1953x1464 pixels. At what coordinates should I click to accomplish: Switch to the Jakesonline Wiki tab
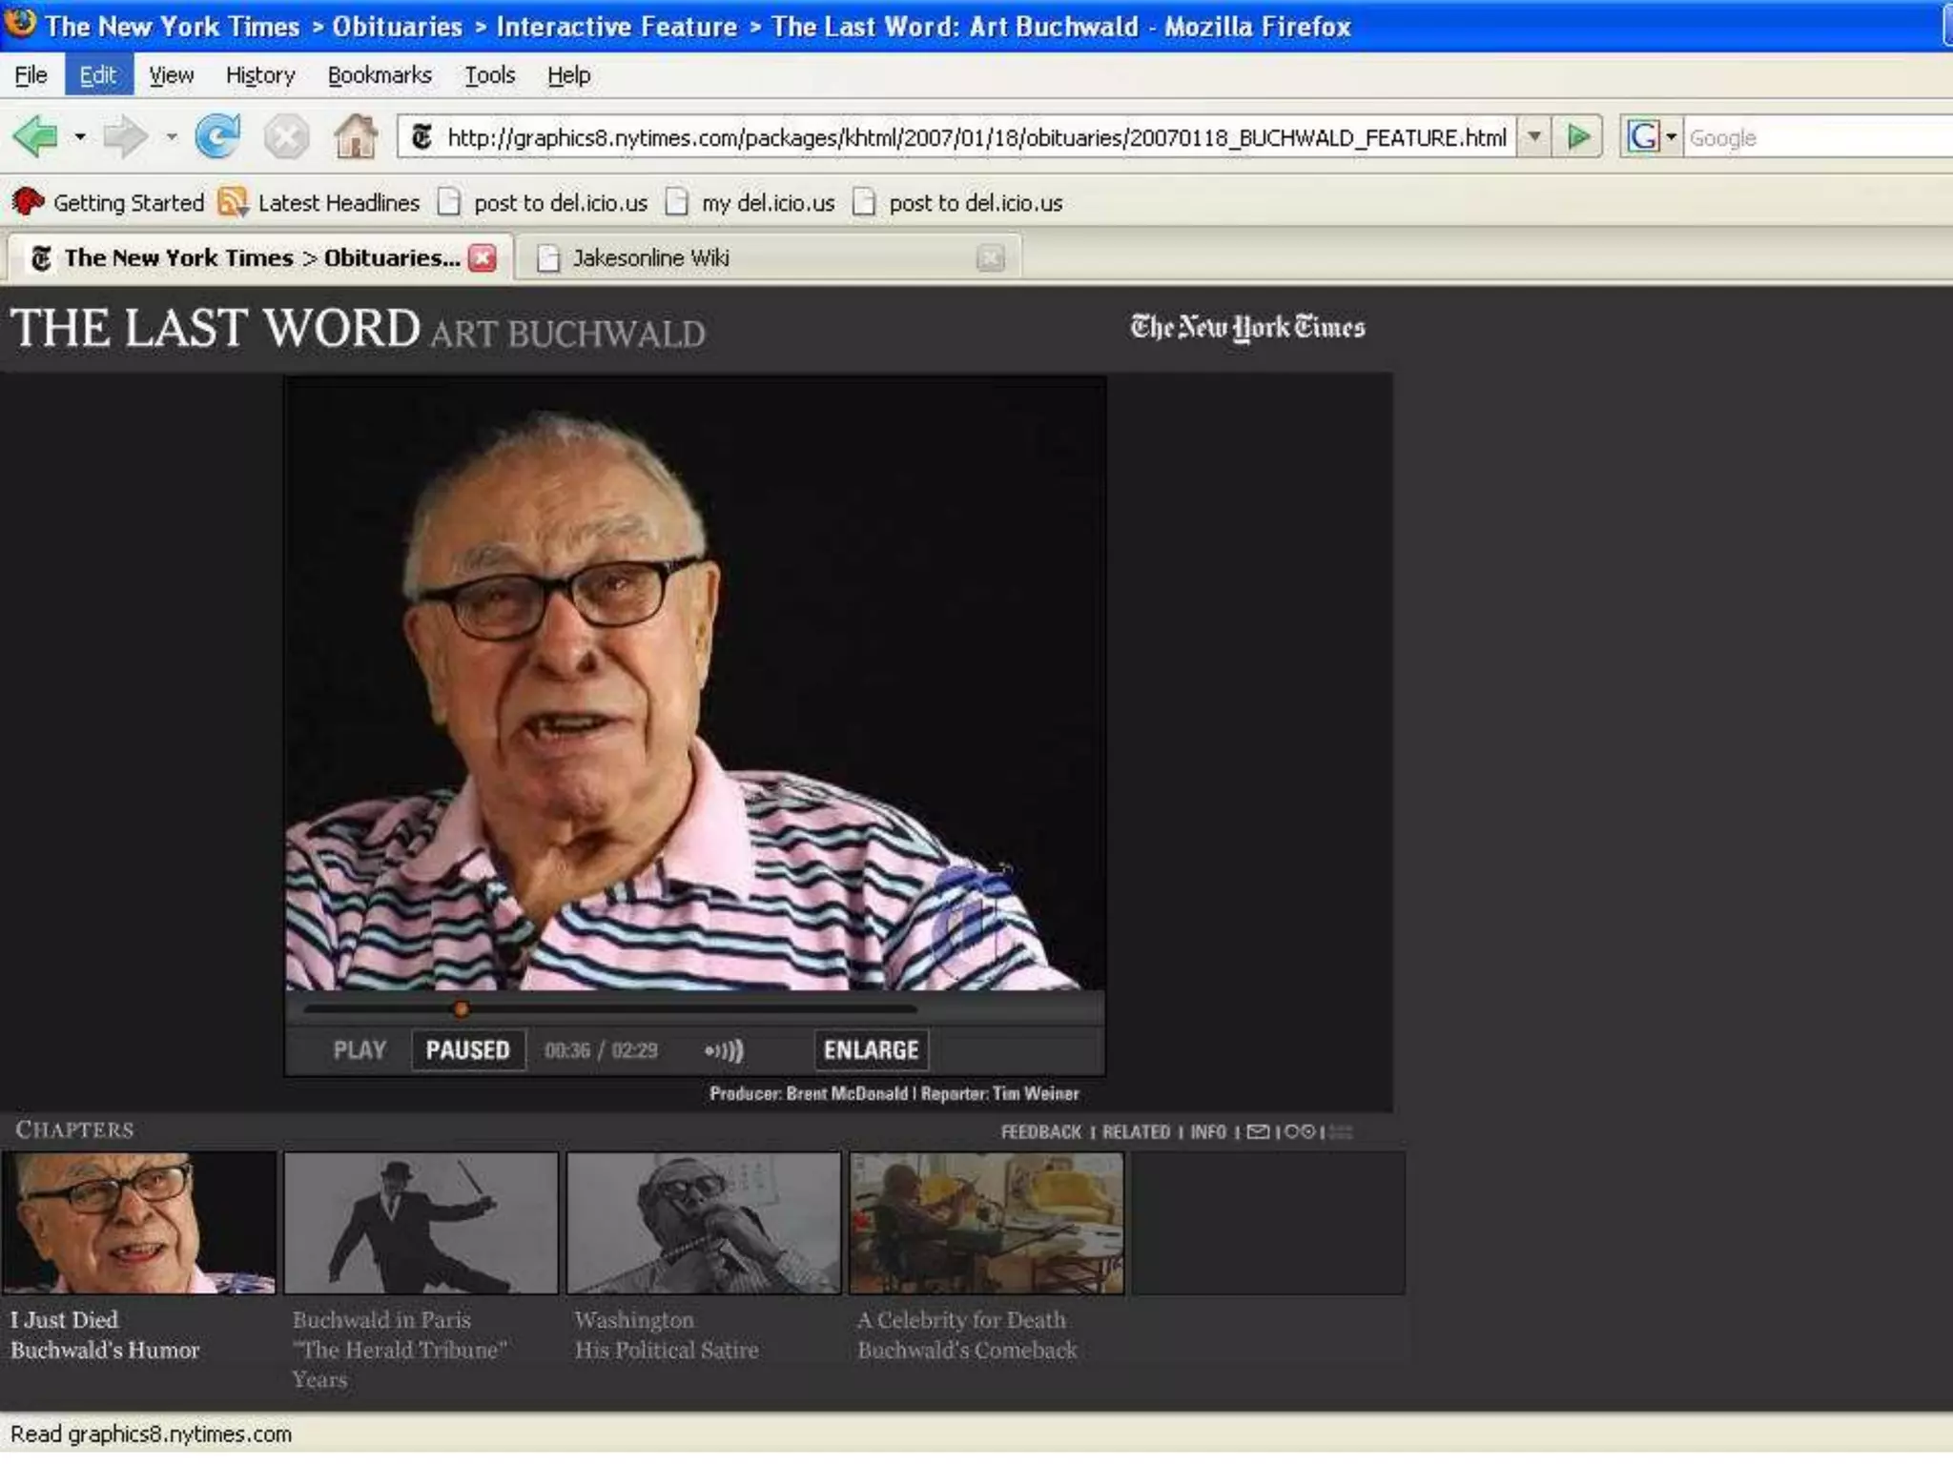[x=651, y=258]
